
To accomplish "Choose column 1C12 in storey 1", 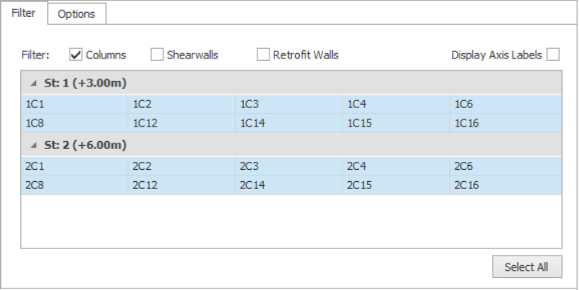I will coord(182,123).
